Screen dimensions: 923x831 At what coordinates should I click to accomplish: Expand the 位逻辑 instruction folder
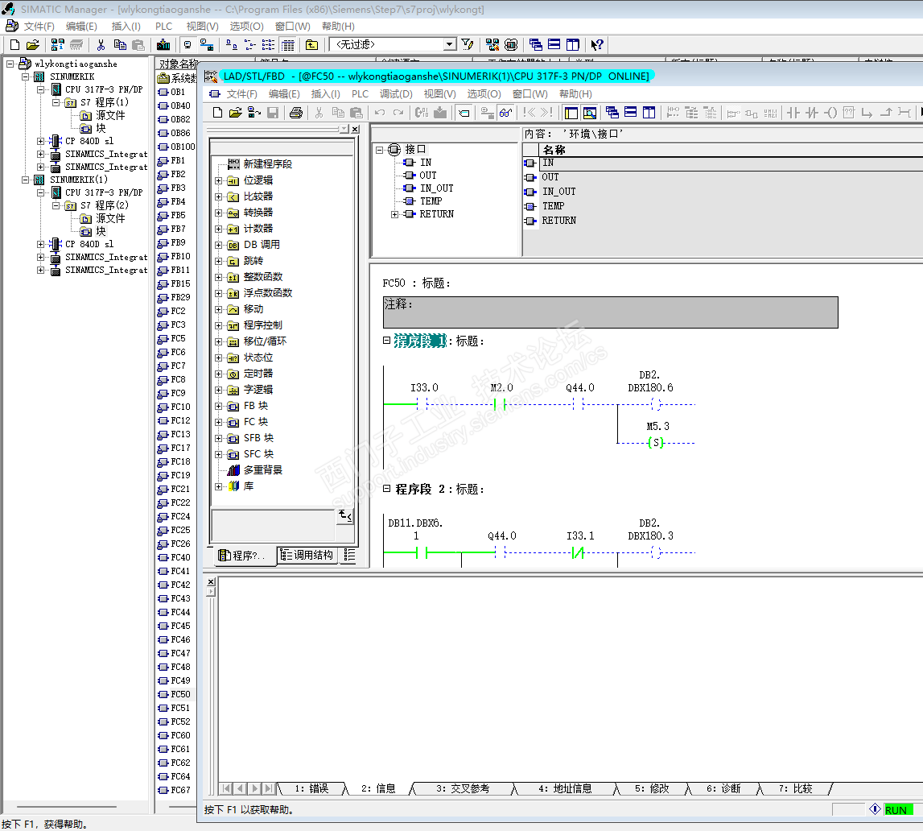218,180
